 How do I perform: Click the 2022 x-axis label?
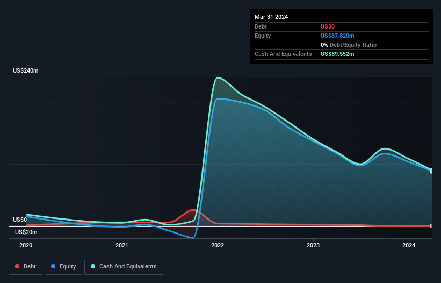tap(218, 245)
